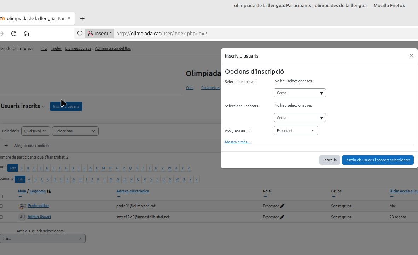Go to Administració del lloc menu
This screenshot has height=255, width=418.
(113, 48)
